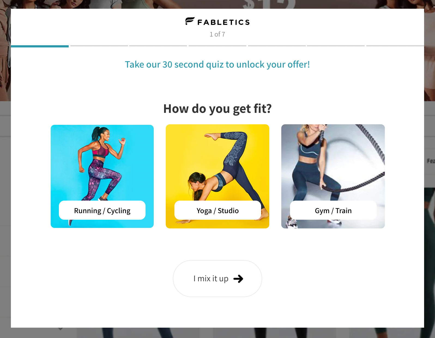Click the FABLETICS wordmark text
The width and height of the screenshot is (435, 338).
223,22
